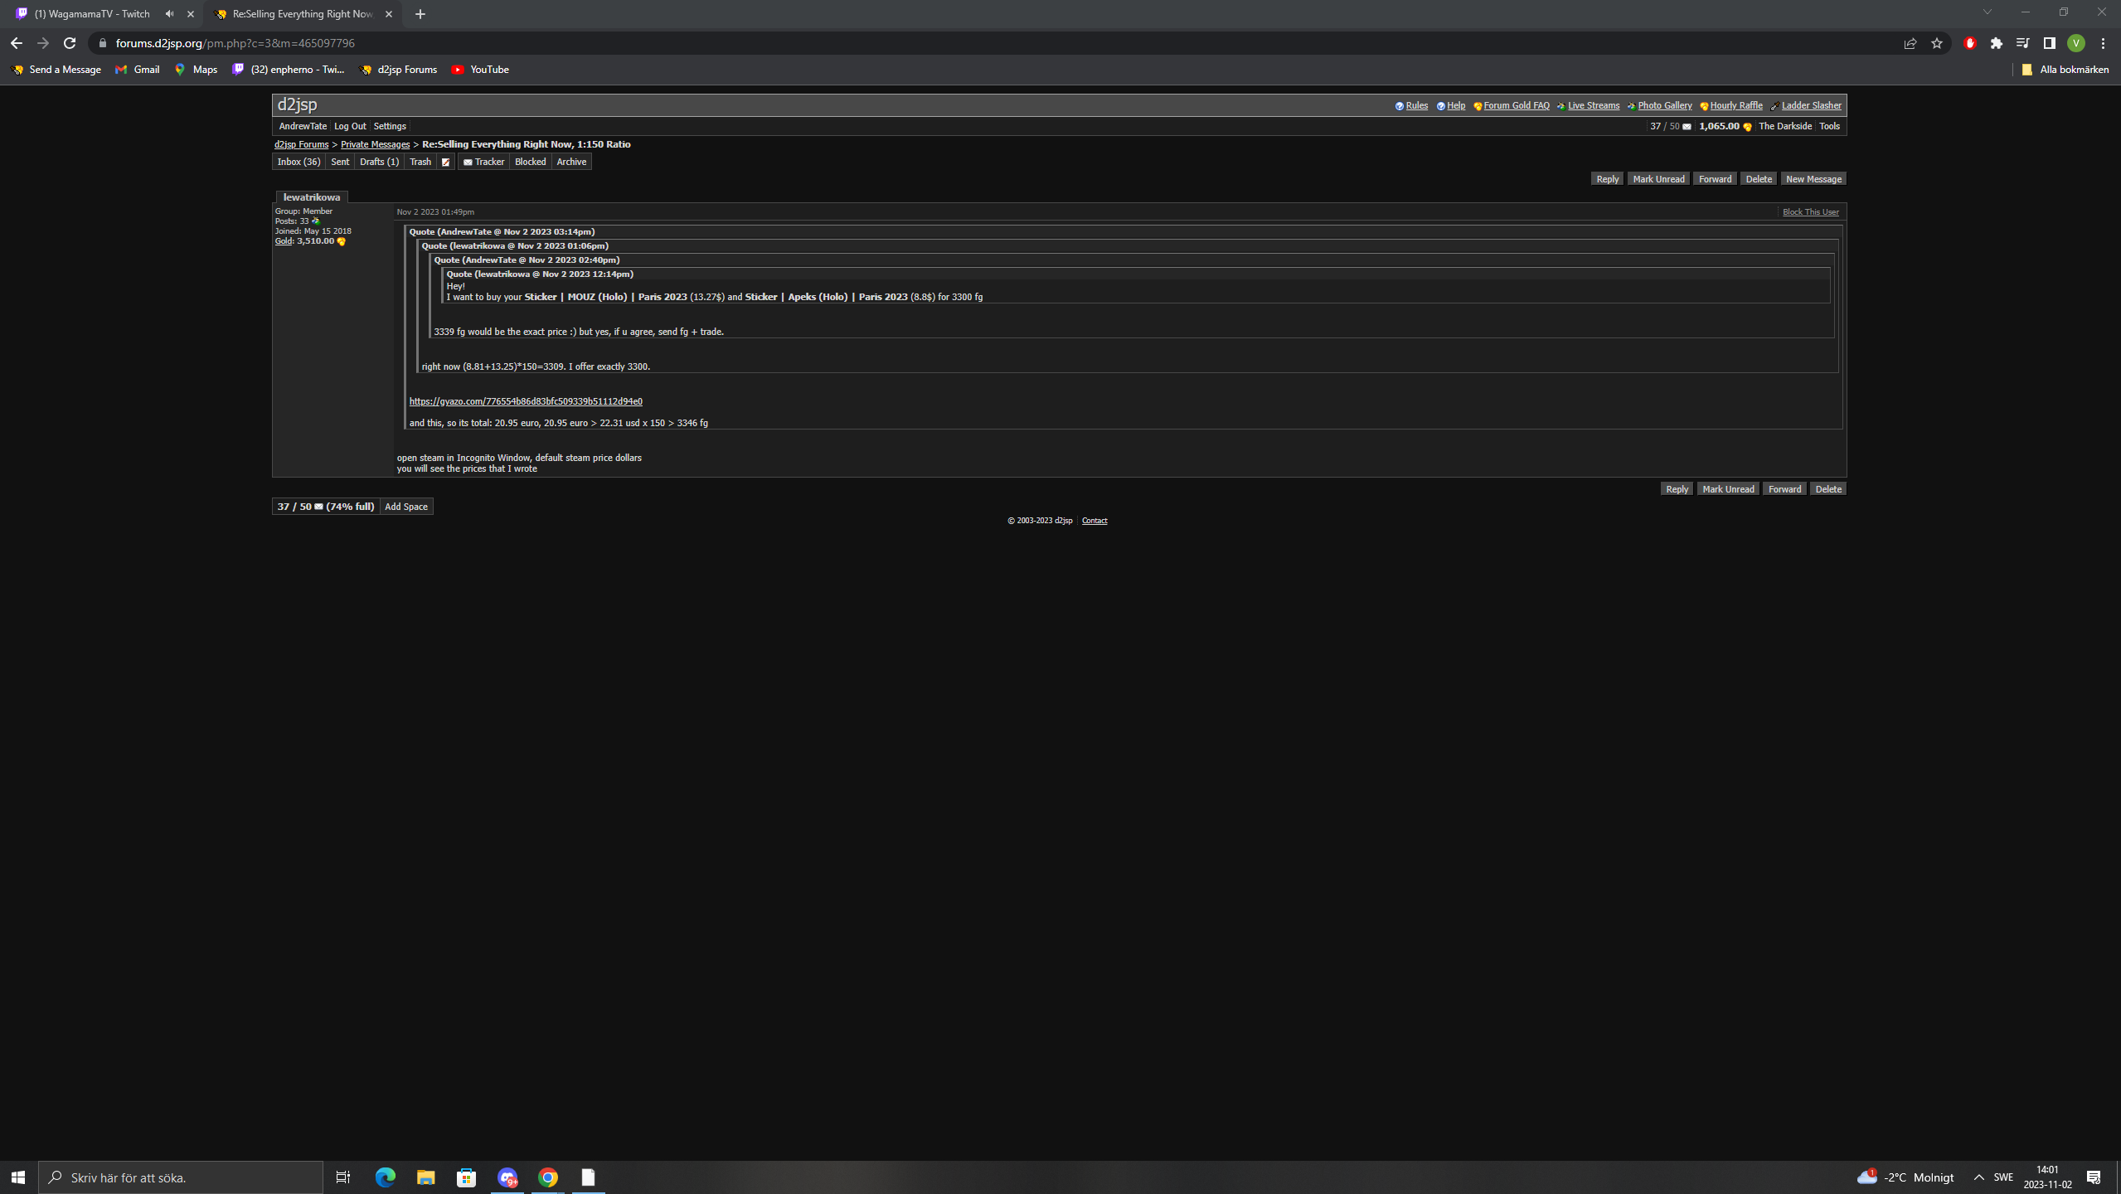
Task: Reload the page
Action: click(70, 43)
